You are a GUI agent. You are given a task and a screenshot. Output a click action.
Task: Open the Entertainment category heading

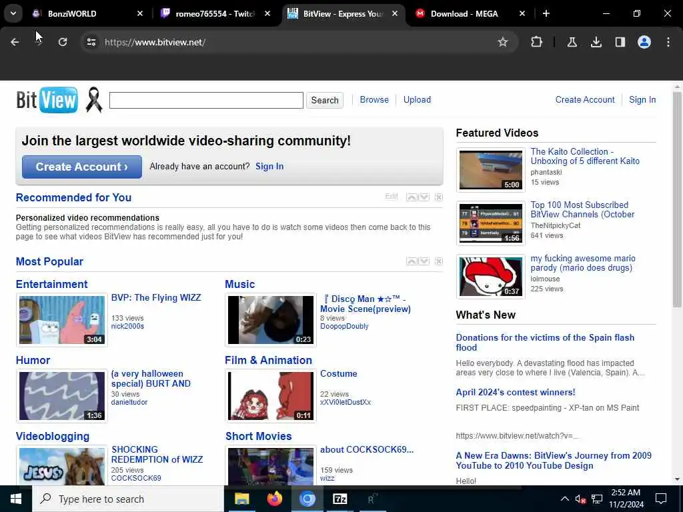pos(51,284)
